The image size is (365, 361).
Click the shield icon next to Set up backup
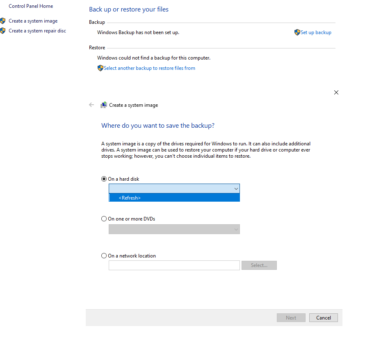(x=297, y=32)
